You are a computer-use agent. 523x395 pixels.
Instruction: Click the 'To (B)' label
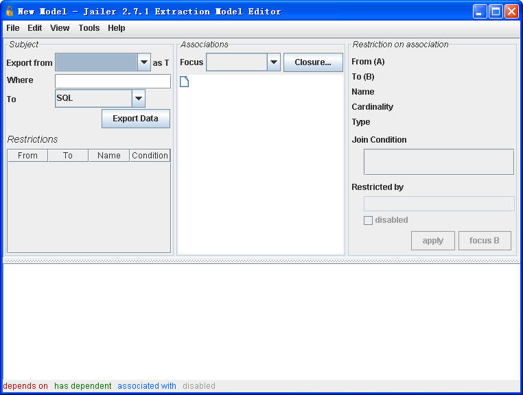click(x=363, y=77)
